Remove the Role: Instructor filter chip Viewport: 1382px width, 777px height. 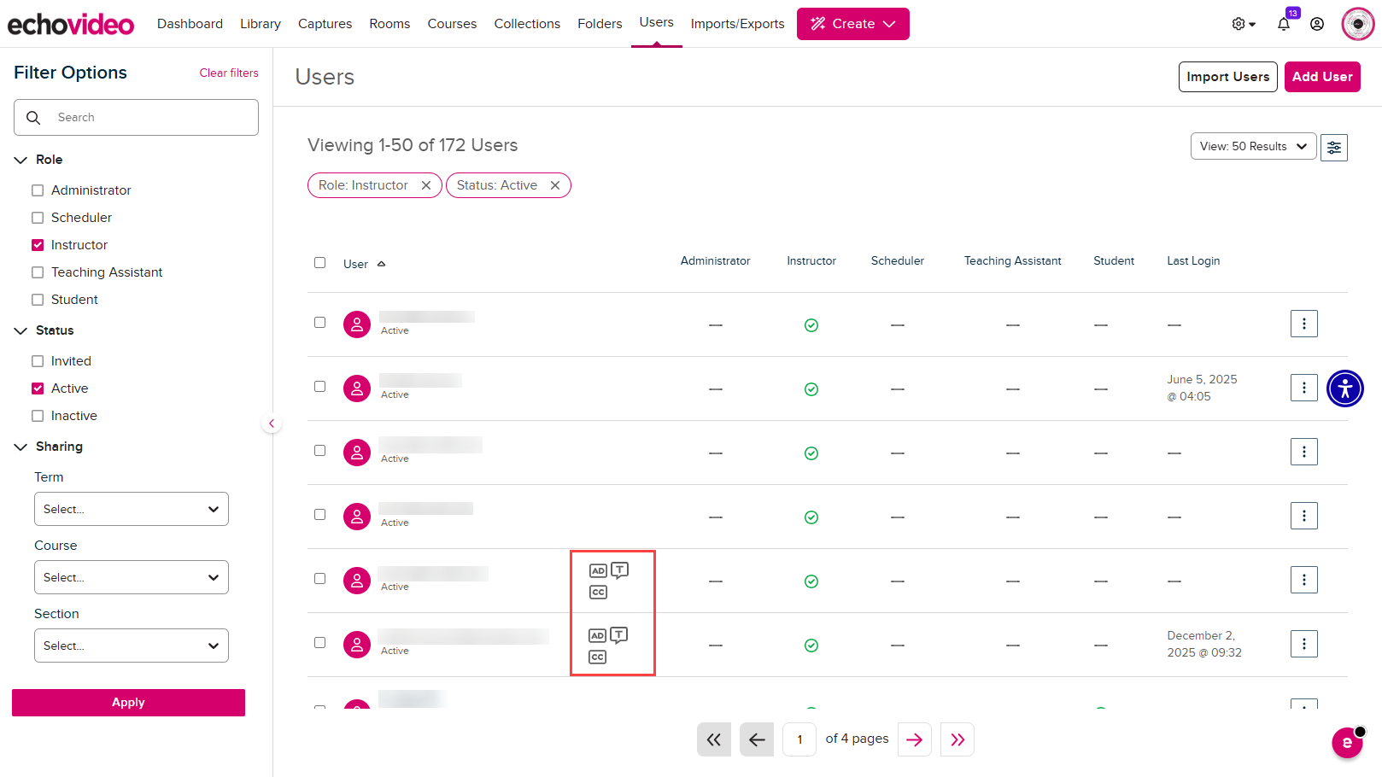point(426,184)
